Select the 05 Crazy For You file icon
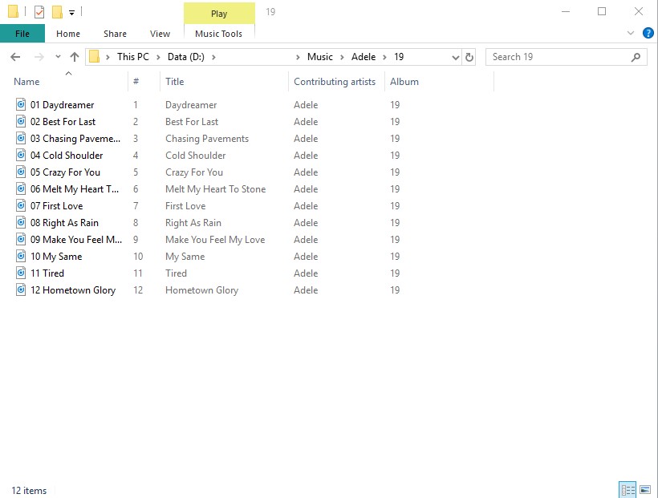Image resolution: width=658 pixels, height=498 pixels. pos(21,171)
